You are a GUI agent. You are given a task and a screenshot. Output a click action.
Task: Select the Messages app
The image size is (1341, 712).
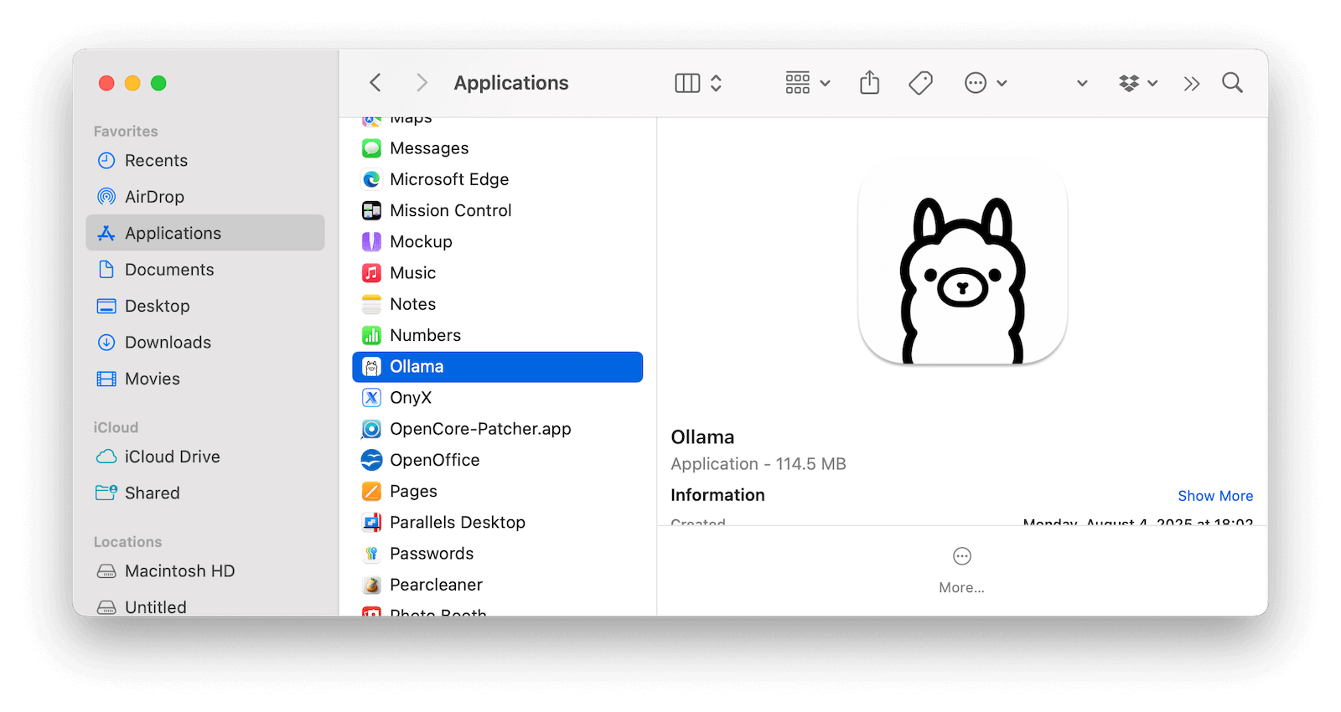[498, 148]
